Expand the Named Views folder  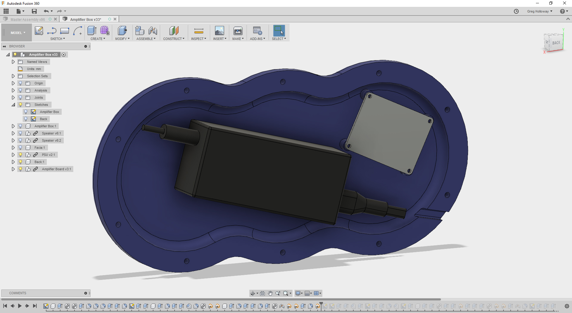tap(13, 61)
